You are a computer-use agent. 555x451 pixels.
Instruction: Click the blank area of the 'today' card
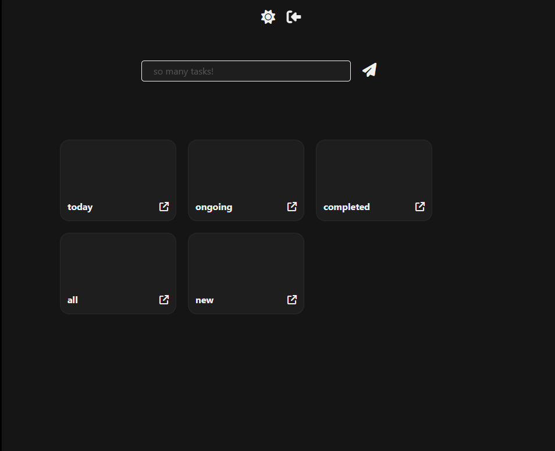tap(118, 169)
